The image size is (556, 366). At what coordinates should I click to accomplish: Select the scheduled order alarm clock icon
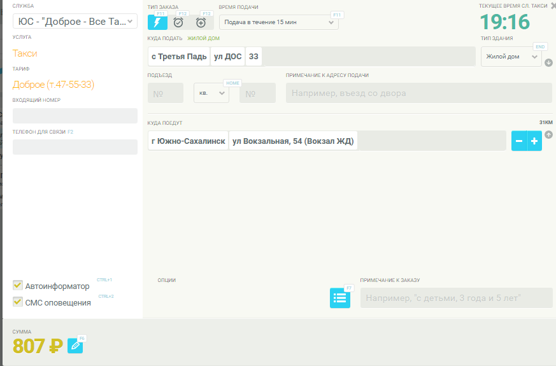(178, 22)
